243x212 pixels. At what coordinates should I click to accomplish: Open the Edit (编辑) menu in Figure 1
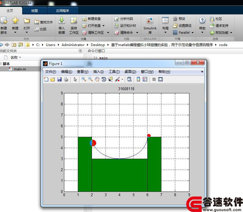point(67,72)
